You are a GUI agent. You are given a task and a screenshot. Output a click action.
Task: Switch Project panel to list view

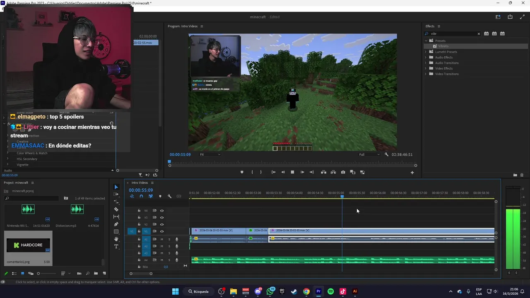click(x=14, y=274)
